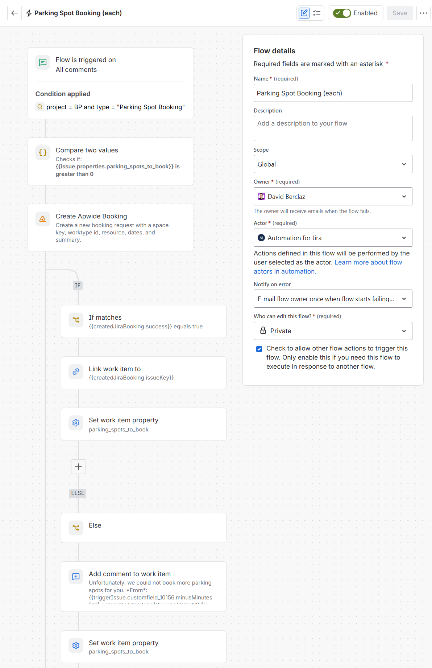The height and width of the screenshot is (668, 432).
Task: Click the Parking Spot Booking (each) title
Action: [x=78, y=13]
